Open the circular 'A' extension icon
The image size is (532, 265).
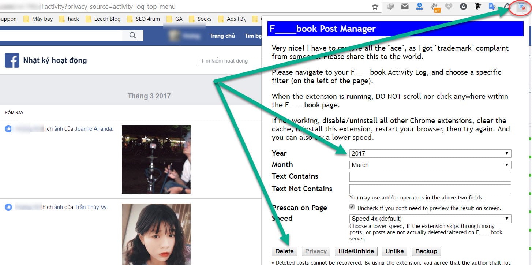point(464,6)
